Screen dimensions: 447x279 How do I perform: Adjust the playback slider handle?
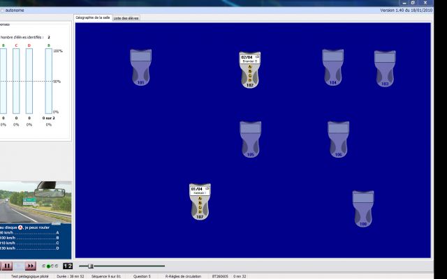pyautogui.click(x=91, y=266)
